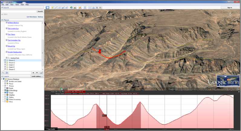Screen dimensions: 241x131
Task: Click the Add Path toolbar icon
Action: (60, 8)
